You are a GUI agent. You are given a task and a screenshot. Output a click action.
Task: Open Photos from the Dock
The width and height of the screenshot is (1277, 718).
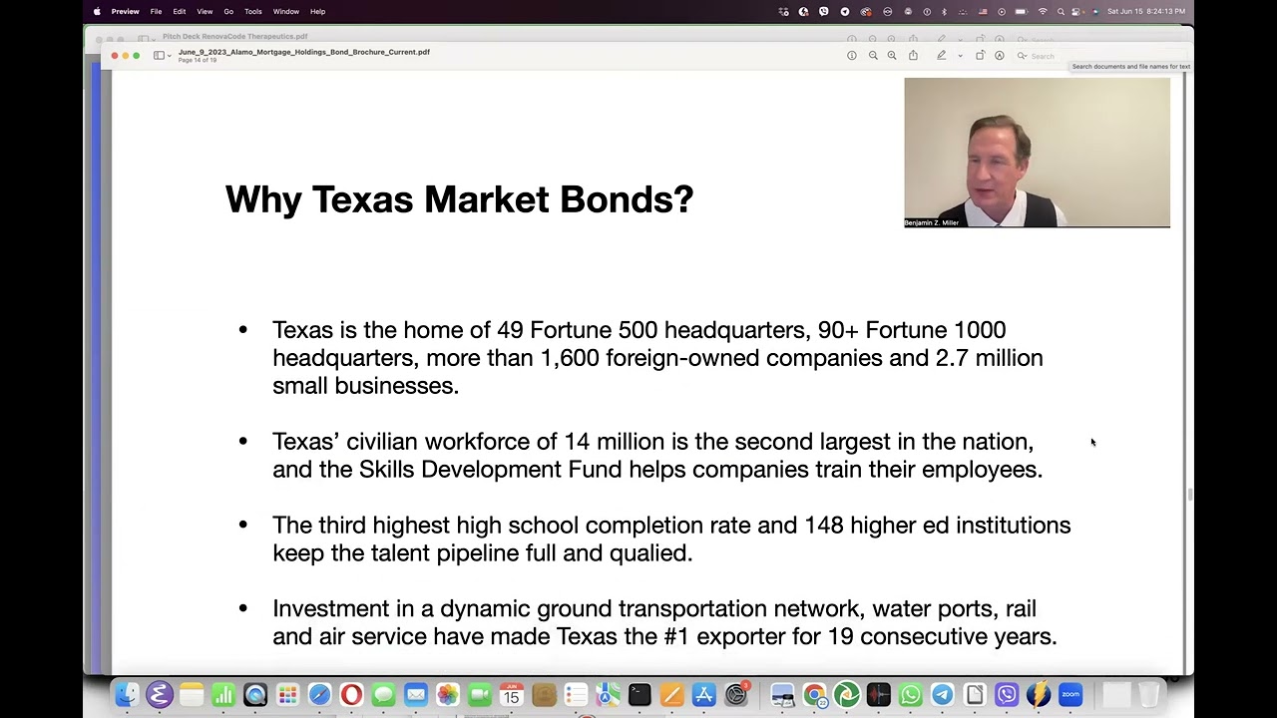point(447,695)
